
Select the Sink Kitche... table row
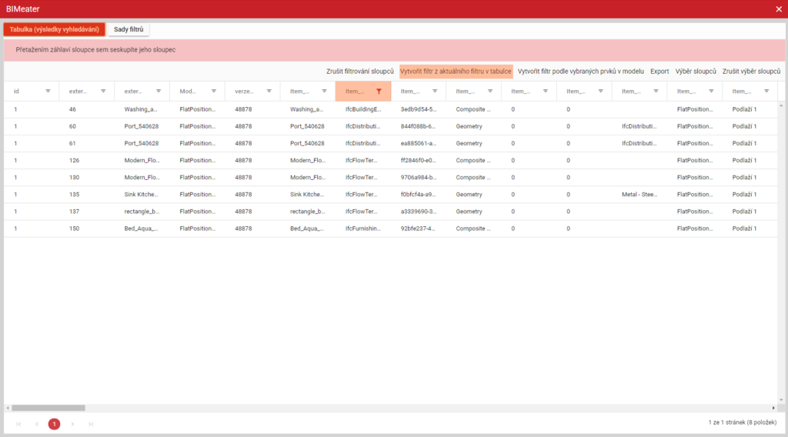(x=142, y=195)
